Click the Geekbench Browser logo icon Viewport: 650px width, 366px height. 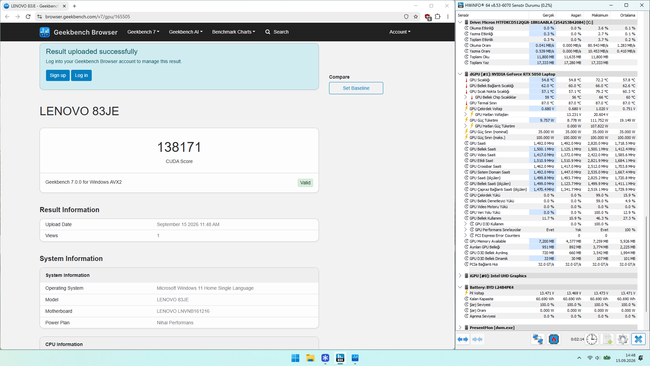[45, 32]
